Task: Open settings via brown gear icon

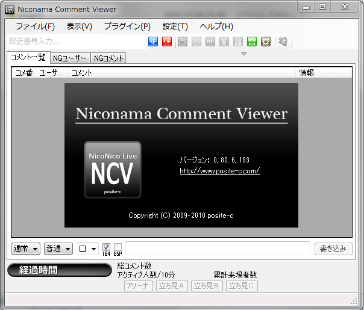Action: (266, 42)
